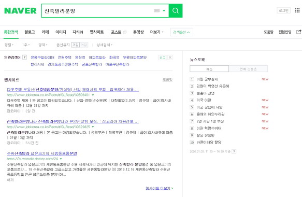This screenshot has width=302, height=197.
Task: Open the 상세검색 dropdown
Action: click(x=104, y=45)
